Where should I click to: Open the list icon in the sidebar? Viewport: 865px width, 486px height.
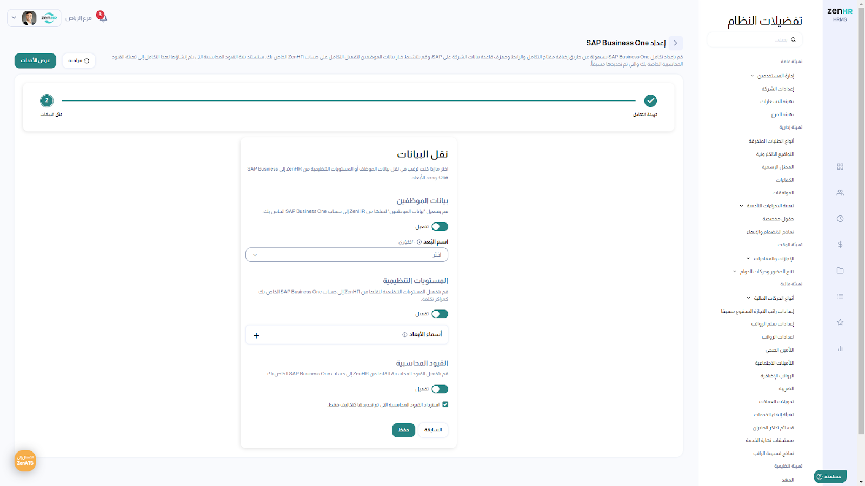[840, 296]
